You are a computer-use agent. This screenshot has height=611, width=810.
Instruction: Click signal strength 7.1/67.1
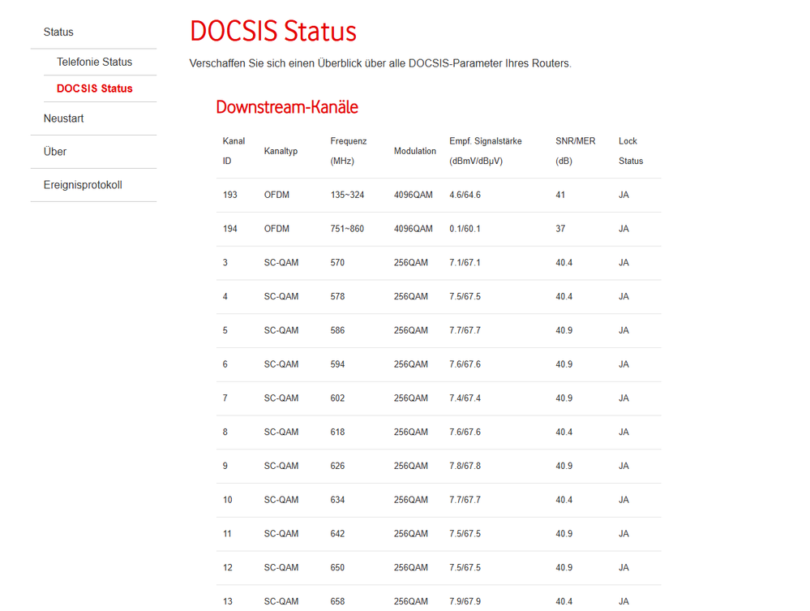tap(465, 263)
